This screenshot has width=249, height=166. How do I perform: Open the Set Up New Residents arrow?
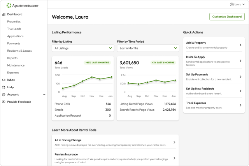[240, 91]
